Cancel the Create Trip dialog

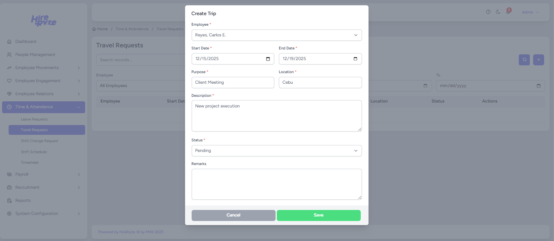point(233,215)
